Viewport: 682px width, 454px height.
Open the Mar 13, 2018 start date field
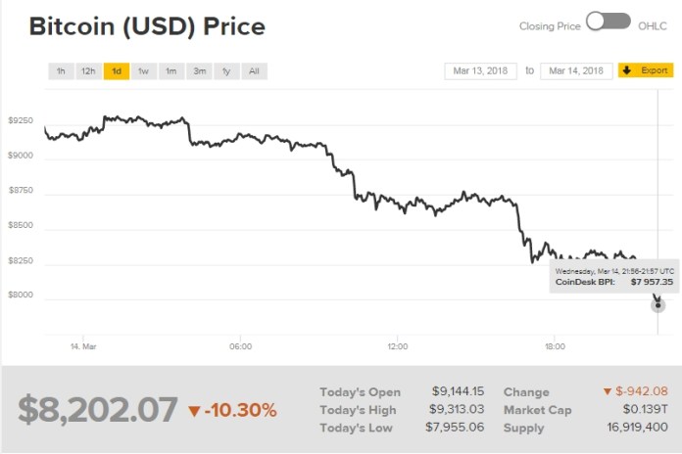coord(481,70)
